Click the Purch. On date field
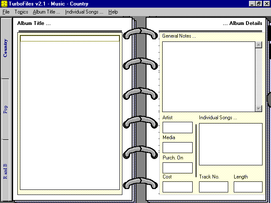Image resolution: width=271 pixels, height=203 pixels. pyautogui.click(x=177, y=168)
